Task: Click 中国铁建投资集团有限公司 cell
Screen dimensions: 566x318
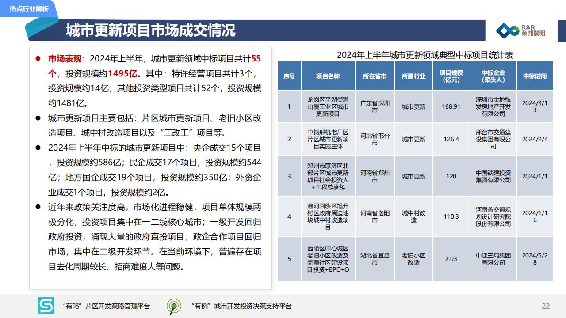Action: point(493,176)
